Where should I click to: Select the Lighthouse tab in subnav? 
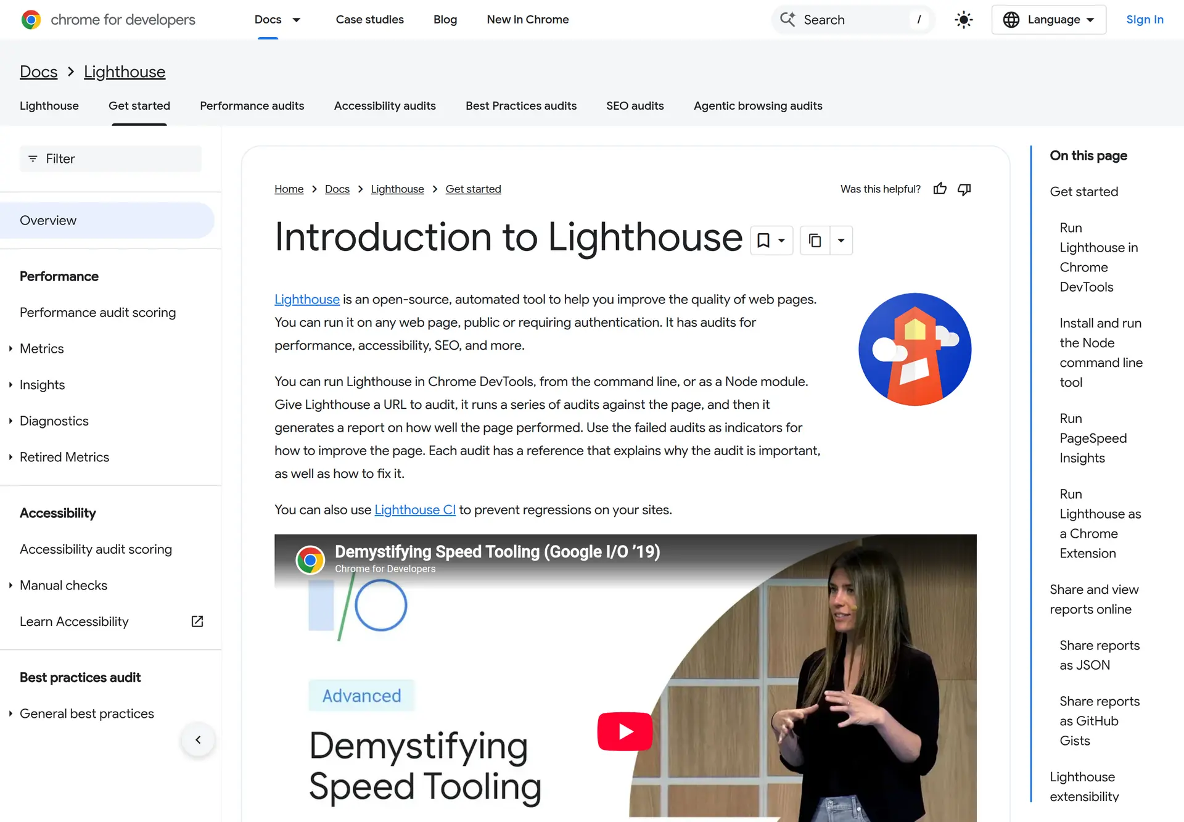point(49,106)
